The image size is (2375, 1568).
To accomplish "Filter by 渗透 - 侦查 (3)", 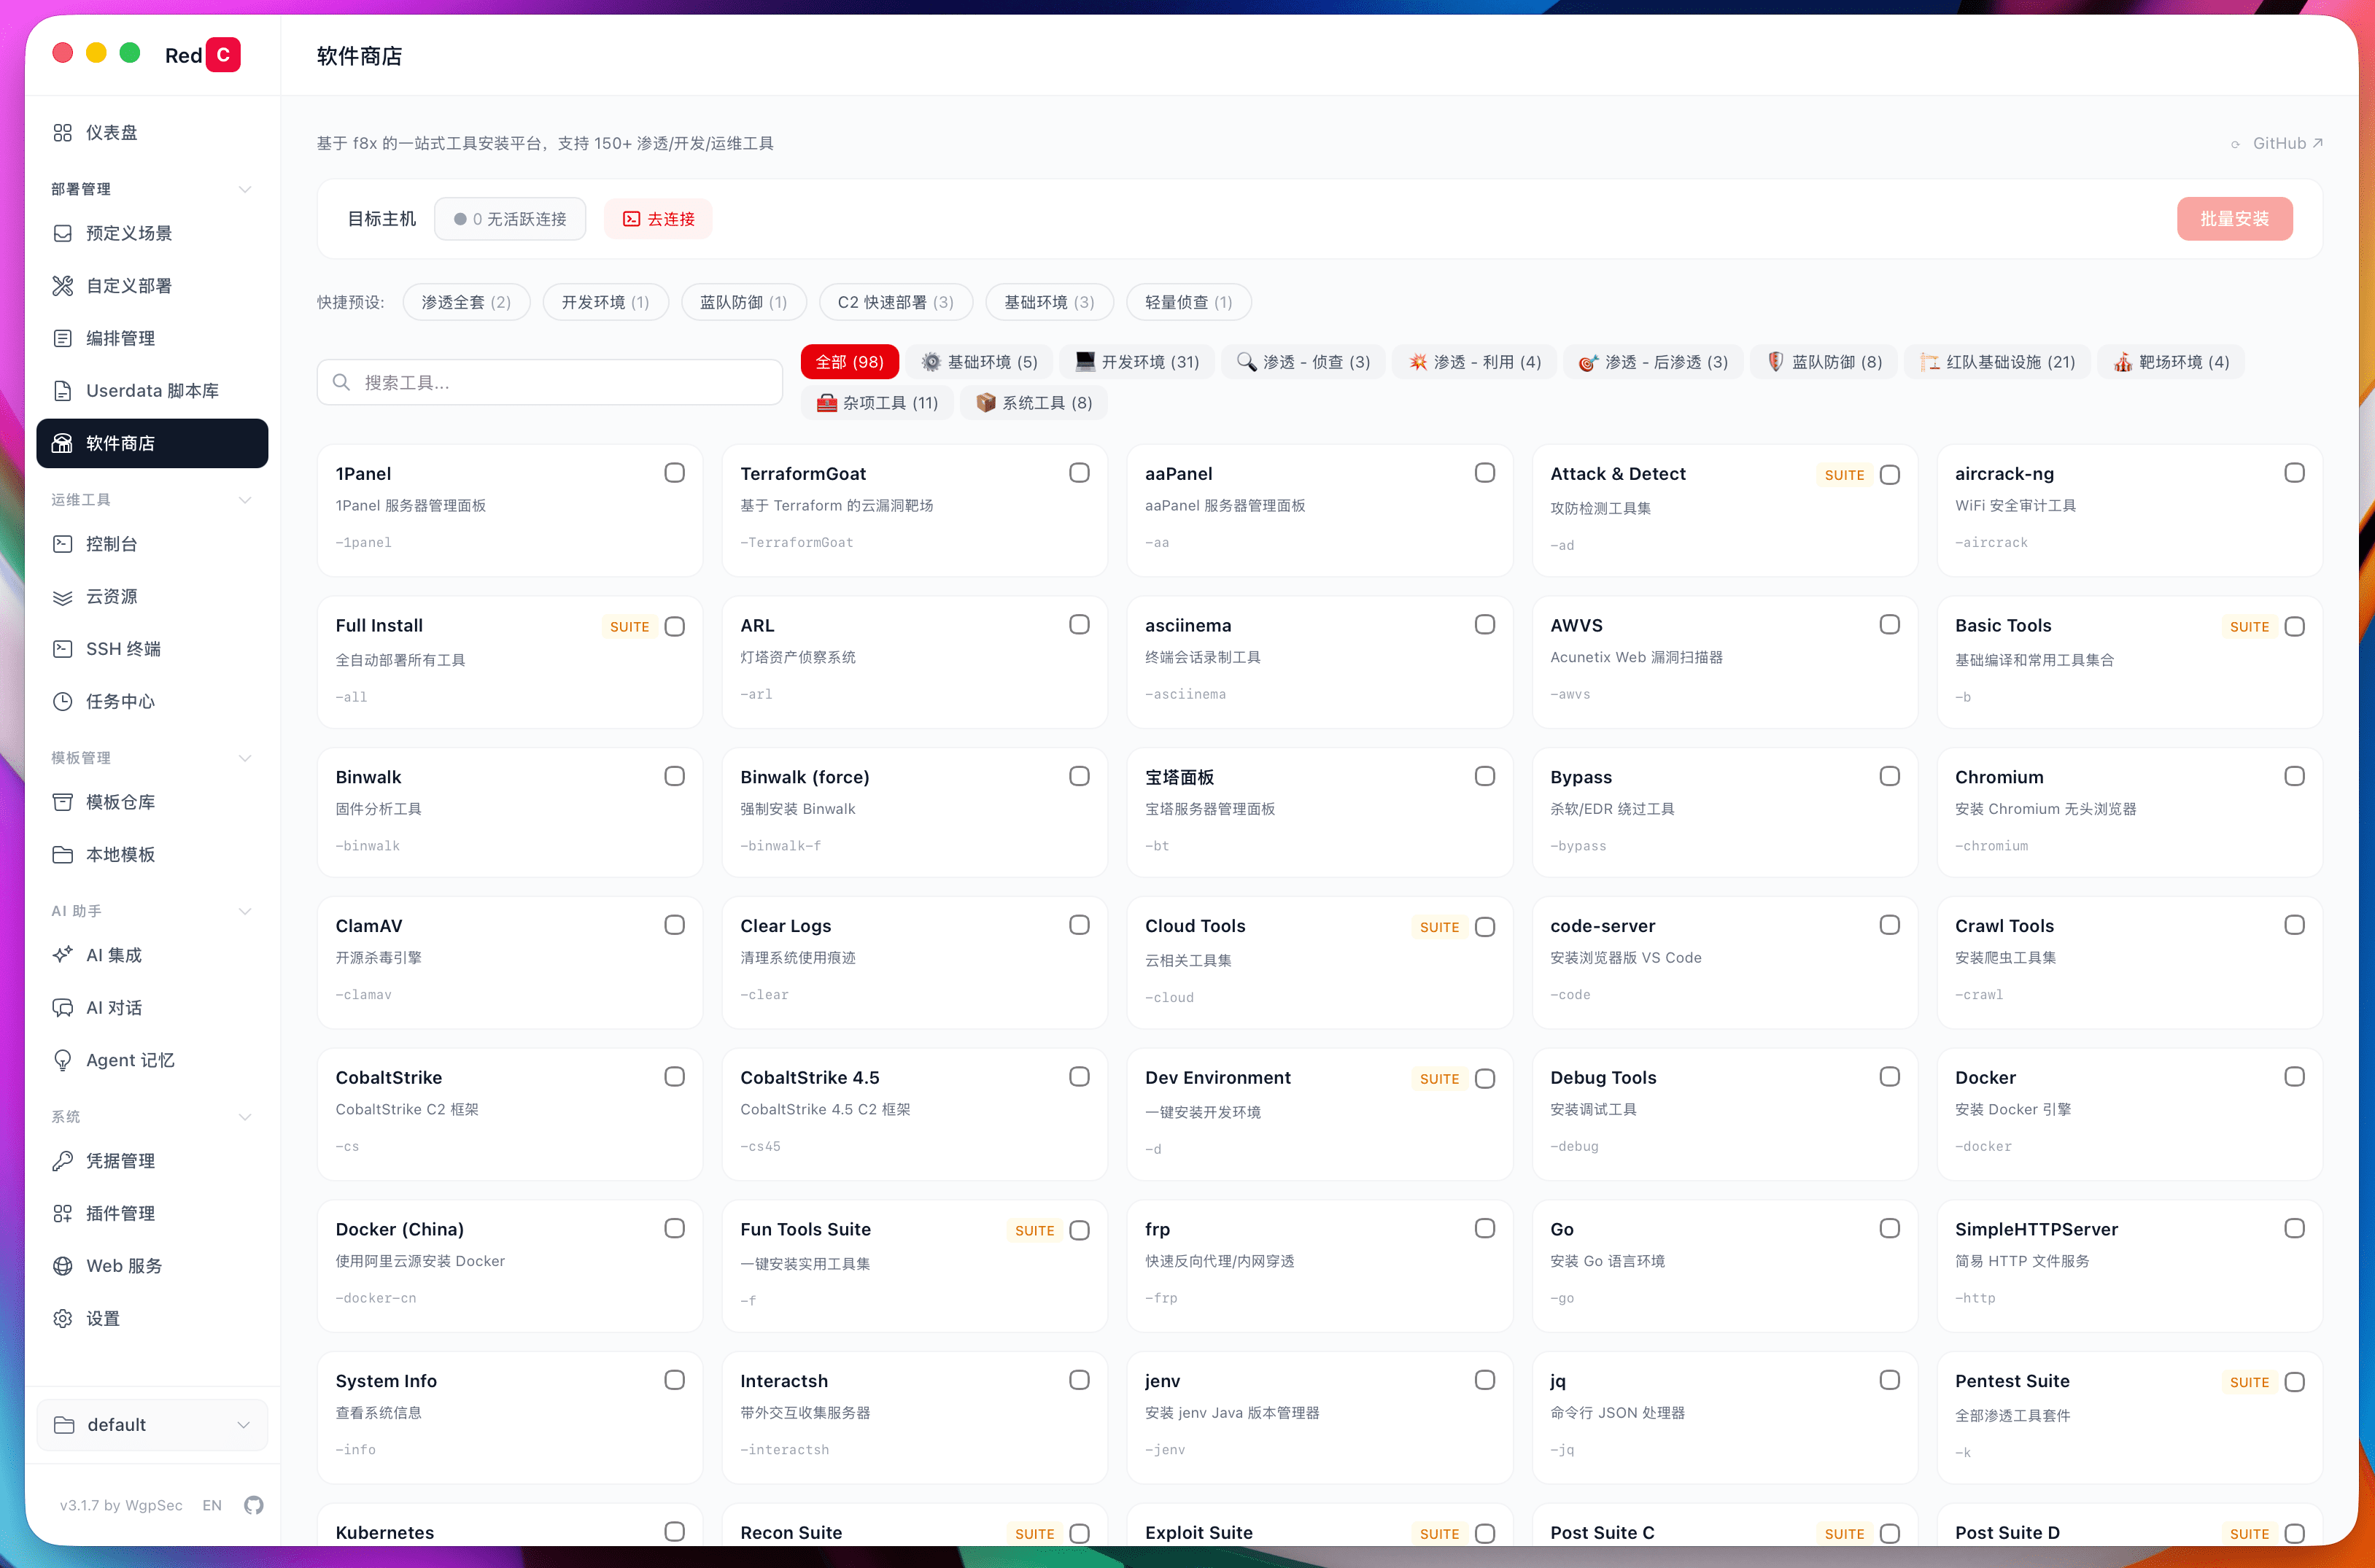I will coord(1303,362).
